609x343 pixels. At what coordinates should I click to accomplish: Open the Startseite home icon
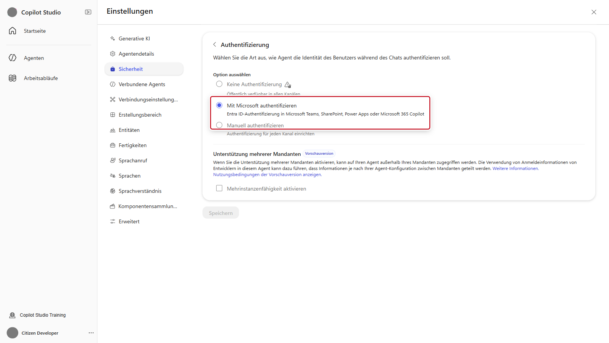[x=13, y=31]
